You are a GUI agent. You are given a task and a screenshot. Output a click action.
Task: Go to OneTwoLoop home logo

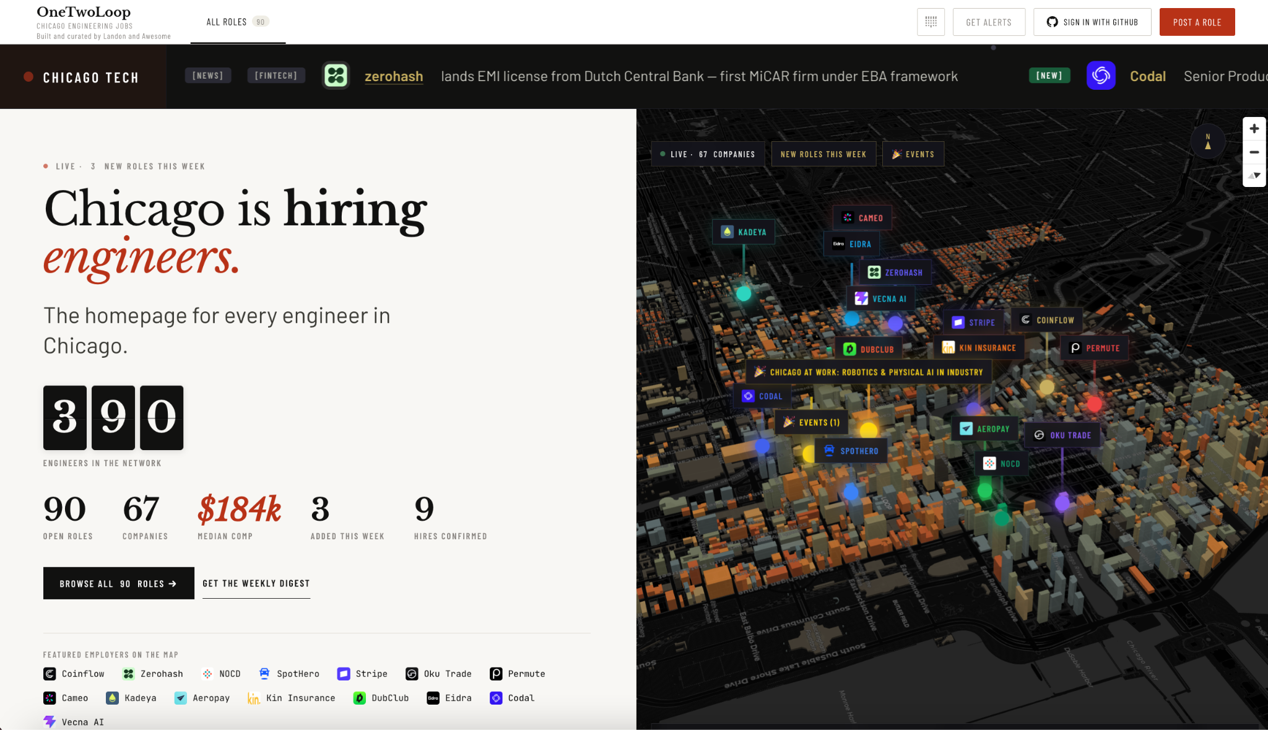(x=84, y=12)
